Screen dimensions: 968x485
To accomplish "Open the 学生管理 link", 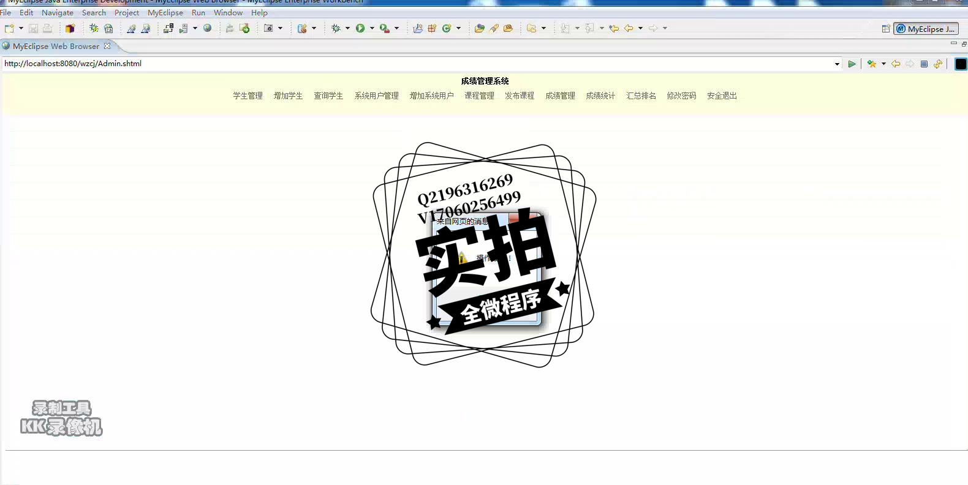I will click(248, 96).
